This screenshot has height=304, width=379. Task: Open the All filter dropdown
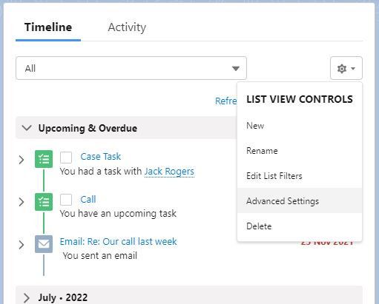[131, 68]
